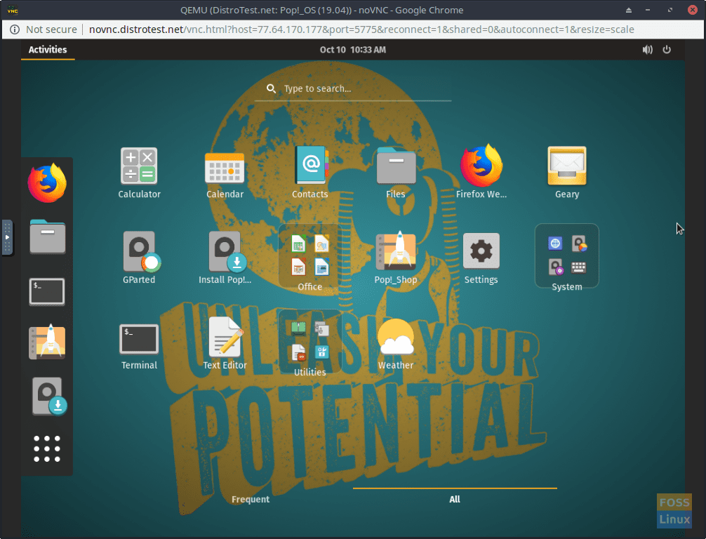Click the Chrome address bar URL
Viewport: 706px width, 539px height.
click(x=361, y=29)
